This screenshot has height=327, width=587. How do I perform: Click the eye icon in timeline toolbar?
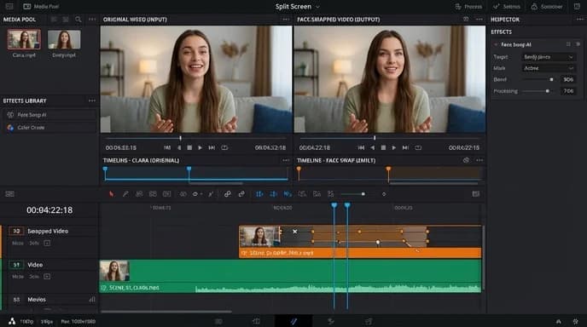[195, 194]
